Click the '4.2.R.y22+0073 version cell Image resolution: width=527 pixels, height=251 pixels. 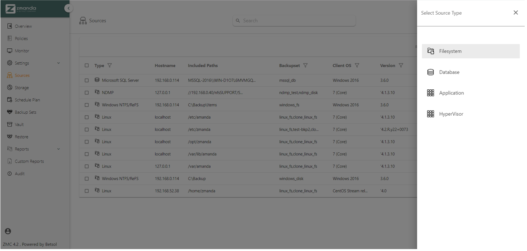pos(394,130)
